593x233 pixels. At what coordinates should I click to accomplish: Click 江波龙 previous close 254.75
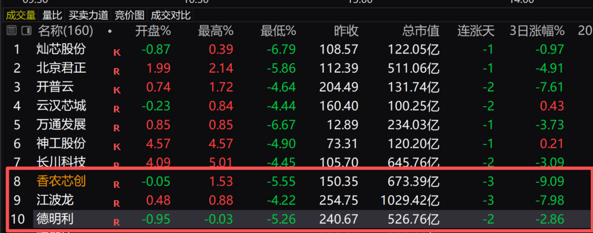339,201
